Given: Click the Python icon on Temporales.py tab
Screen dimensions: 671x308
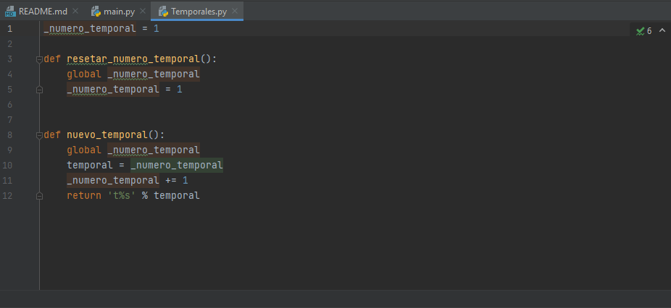Looking at the screenshot, I should coord(163,12).
